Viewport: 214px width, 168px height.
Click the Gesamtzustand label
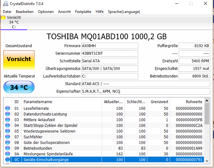[19, 46]
